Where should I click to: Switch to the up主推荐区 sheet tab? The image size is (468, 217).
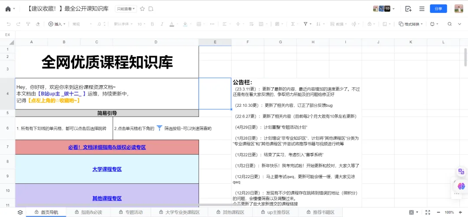276,212
